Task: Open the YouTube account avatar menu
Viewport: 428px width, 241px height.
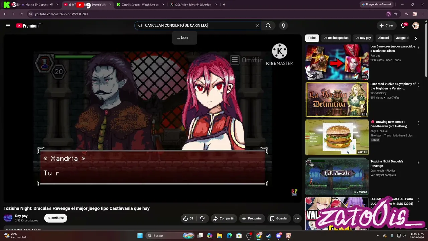Action: click(416, 26)
